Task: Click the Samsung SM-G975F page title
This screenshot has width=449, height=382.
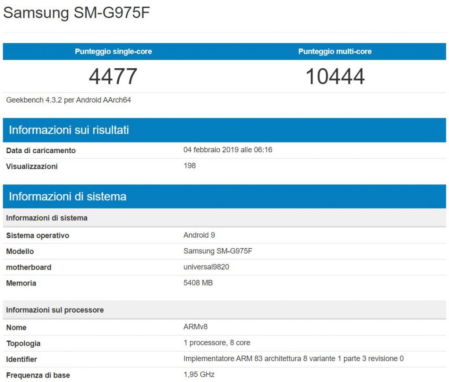Action: click(77, 13)
